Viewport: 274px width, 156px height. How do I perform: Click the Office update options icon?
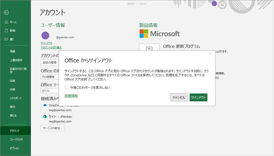click(149, 47)
